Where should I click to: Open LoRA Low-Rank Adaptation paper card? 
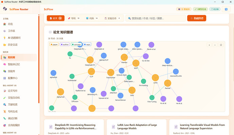137,127
